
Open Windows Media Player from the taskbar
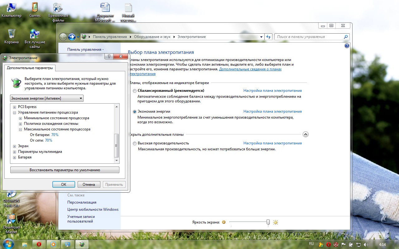coord(53,244)
